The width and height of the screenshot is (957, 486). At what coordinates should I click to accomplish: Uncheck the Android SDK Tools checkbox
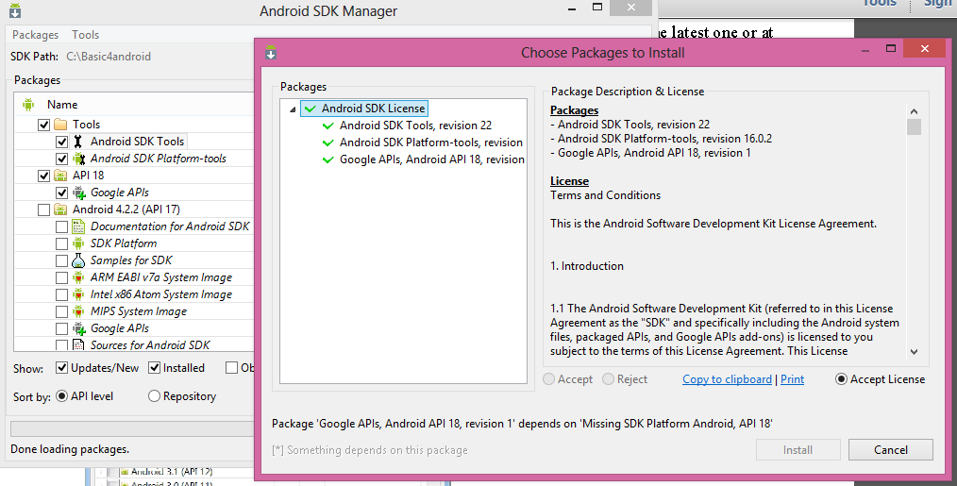61,142
